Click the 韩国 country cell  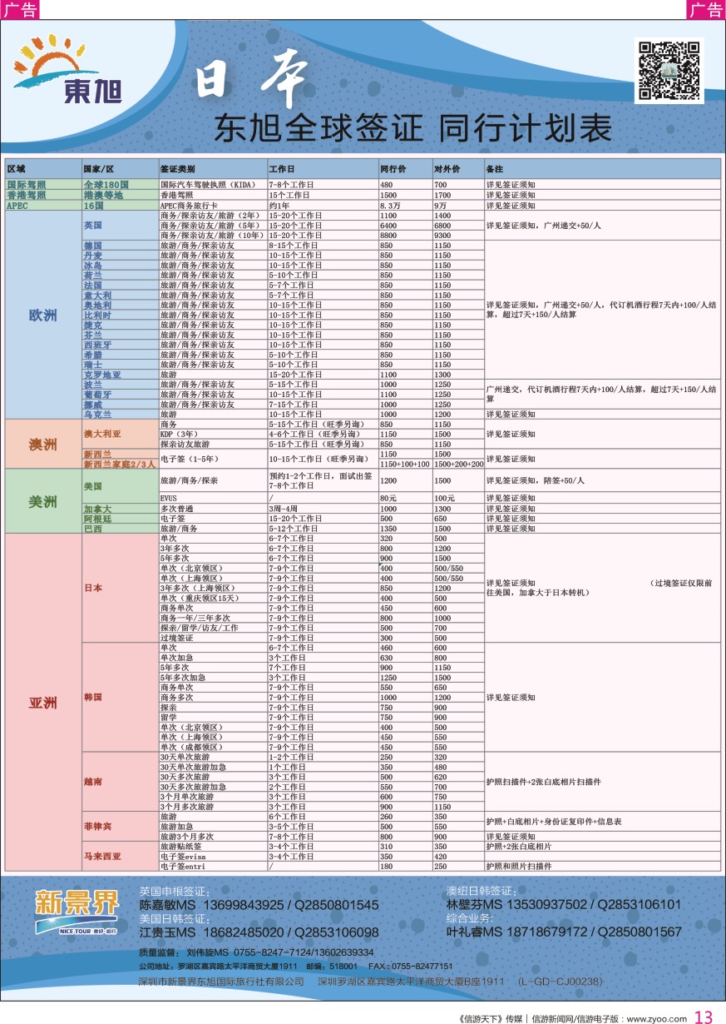[120, 697]
